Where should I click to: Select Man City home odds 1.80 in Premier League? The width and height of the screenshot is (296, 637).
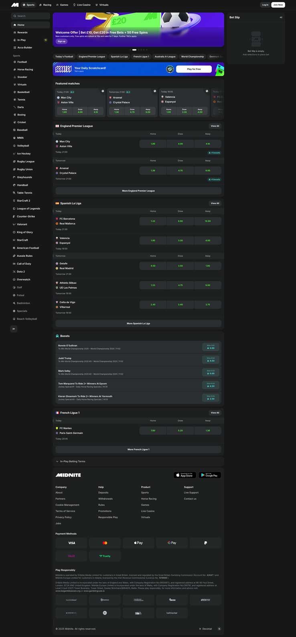(x=153, y=144)
